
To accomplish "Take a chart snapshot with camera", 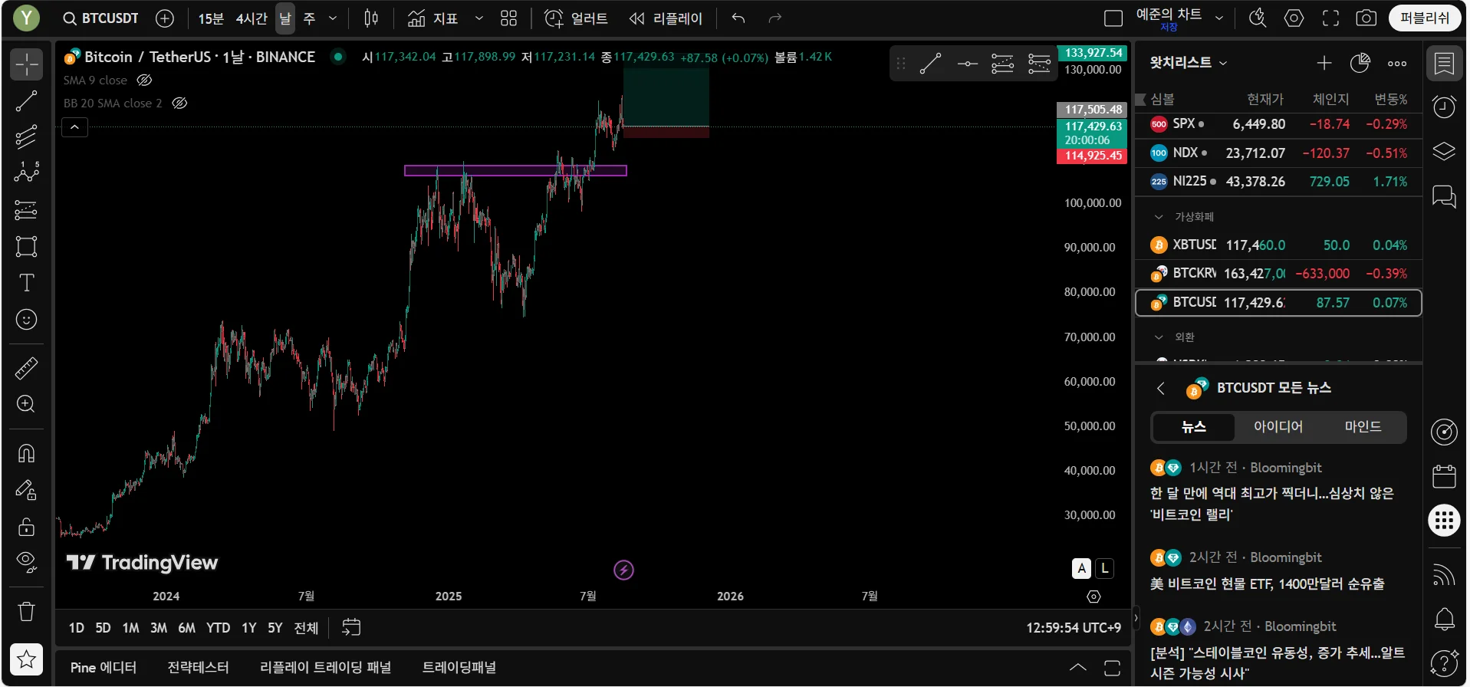I will click(1366, 18).
